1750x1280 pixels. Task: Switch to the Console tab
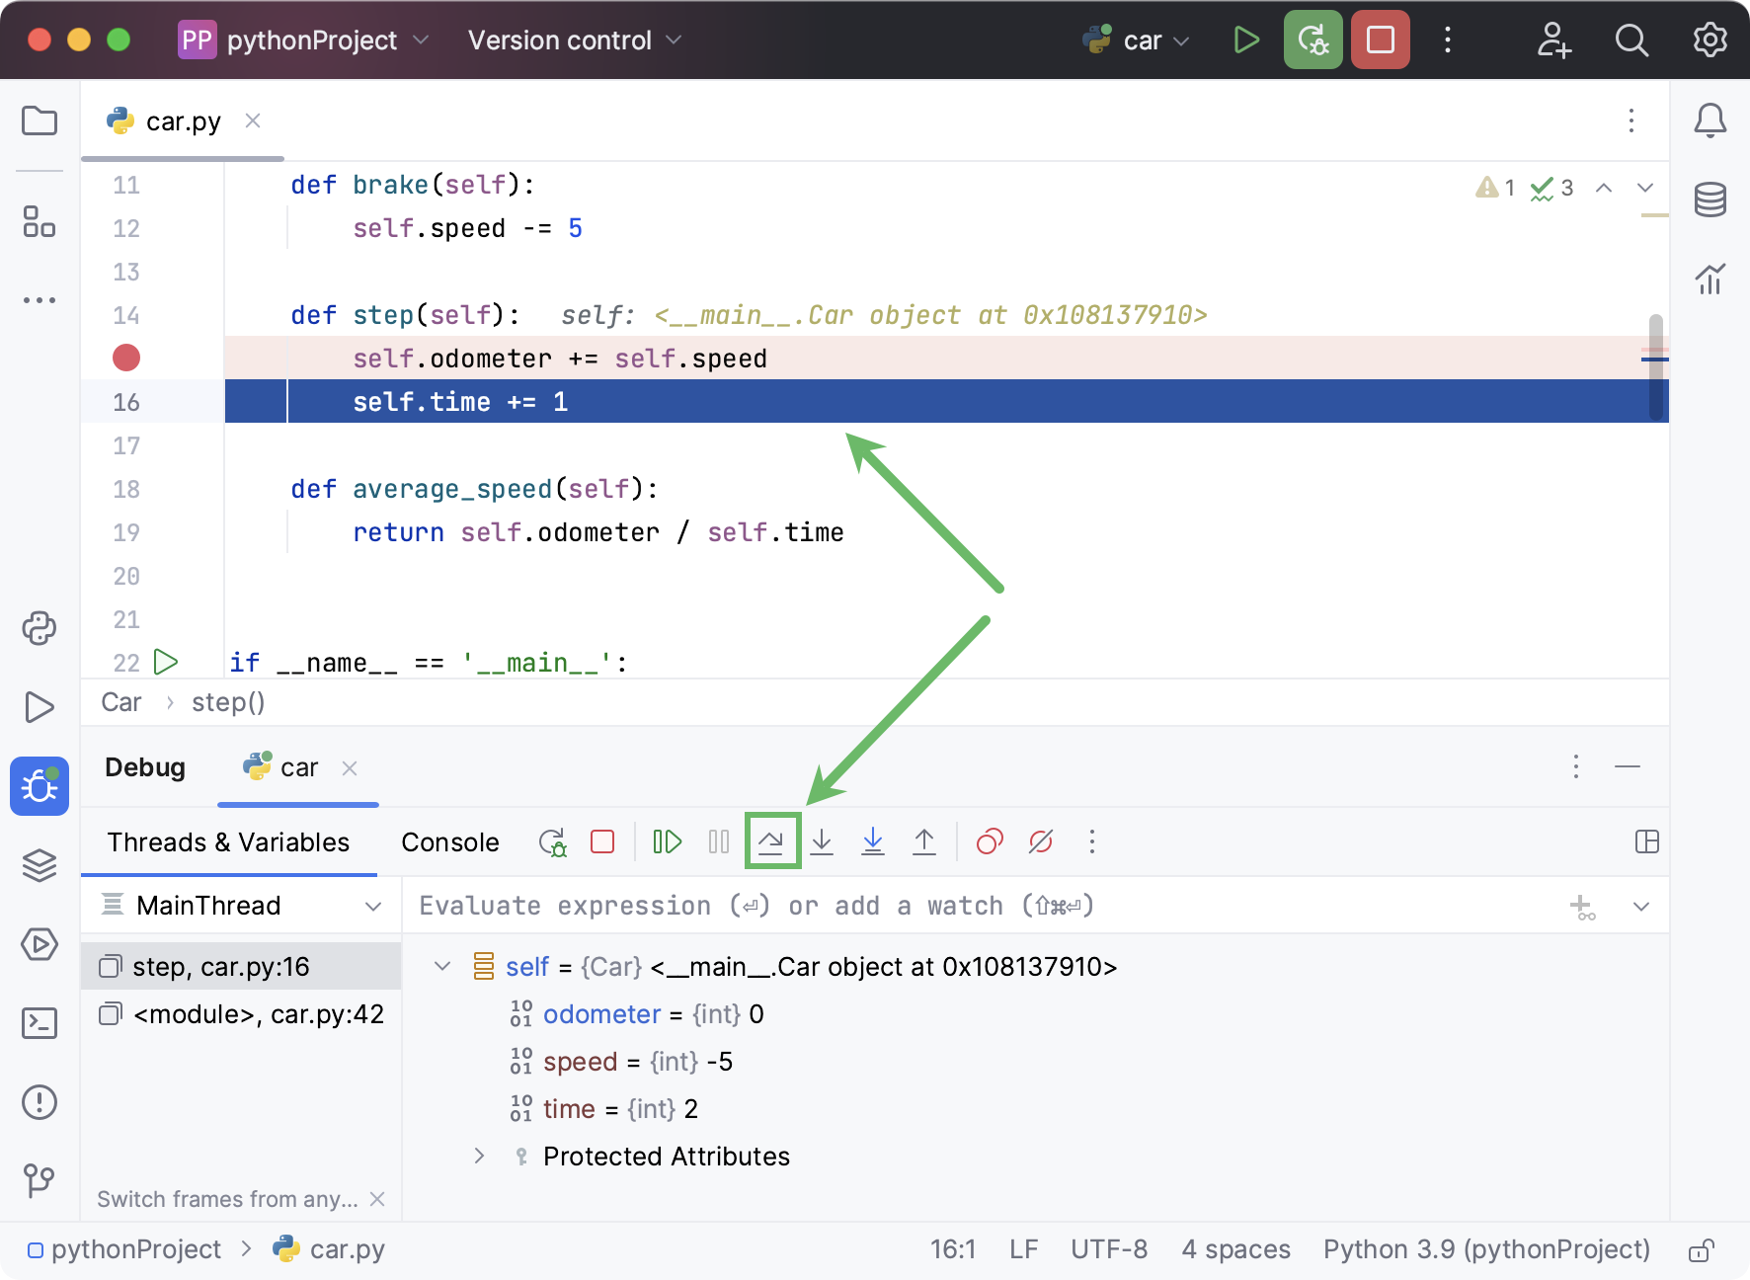(x=449, y=841)
